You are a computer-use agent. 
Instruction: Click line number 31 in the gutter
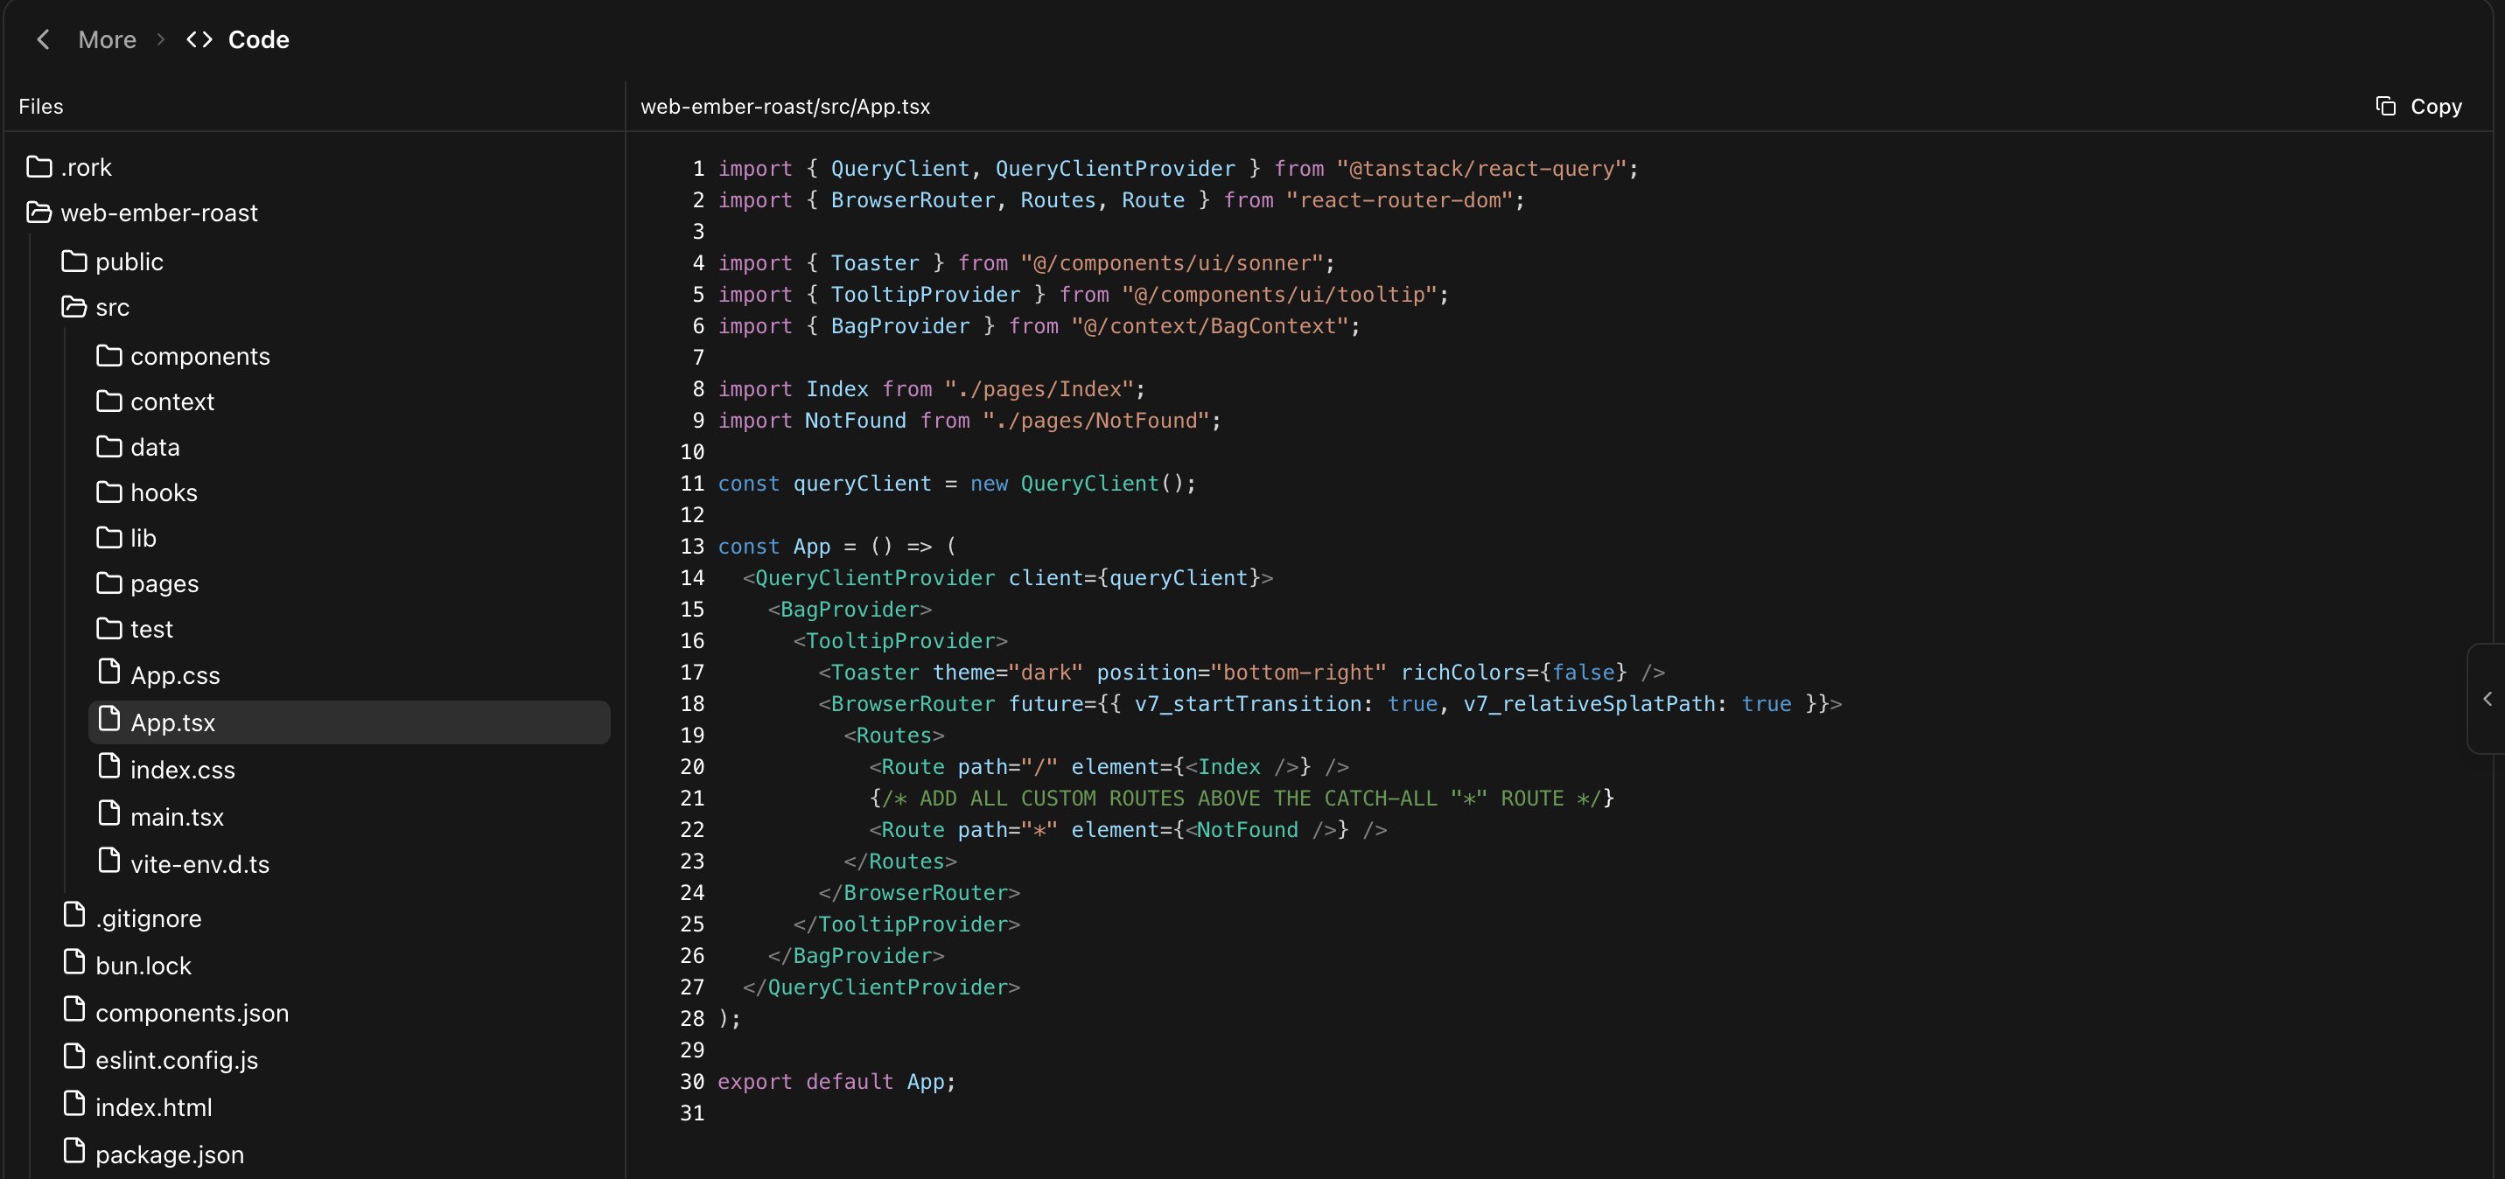tap(692, 1113)
